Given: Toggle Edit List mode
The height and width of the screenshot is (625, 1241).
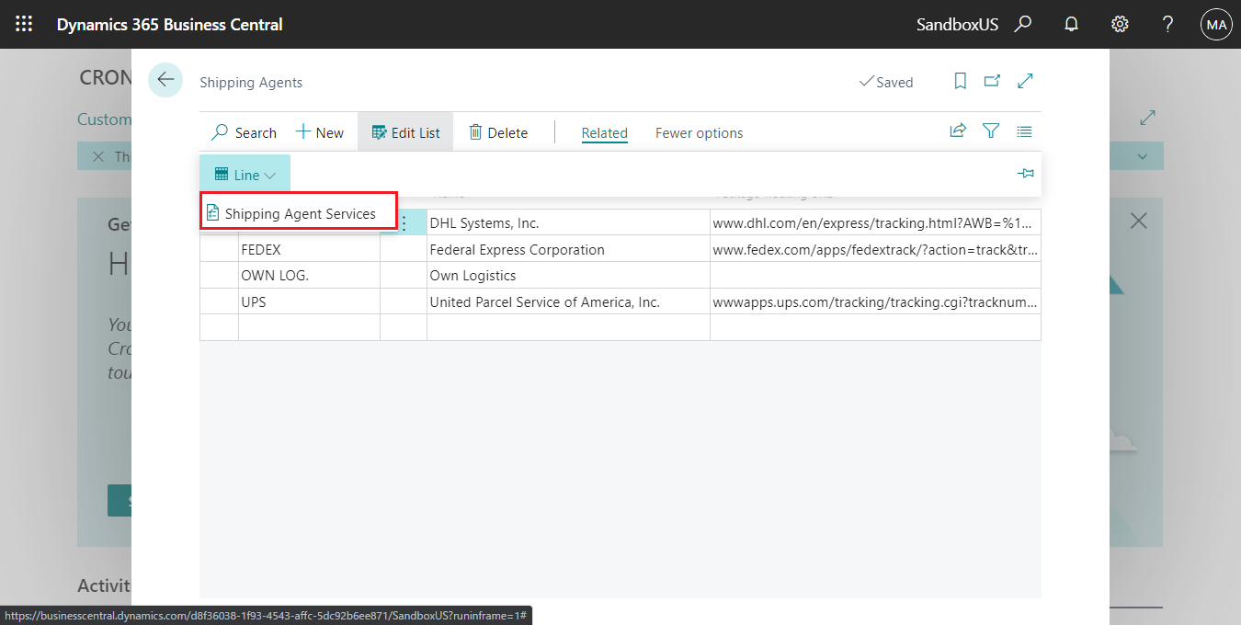Looking at the screenshot, I should point(405,132).
